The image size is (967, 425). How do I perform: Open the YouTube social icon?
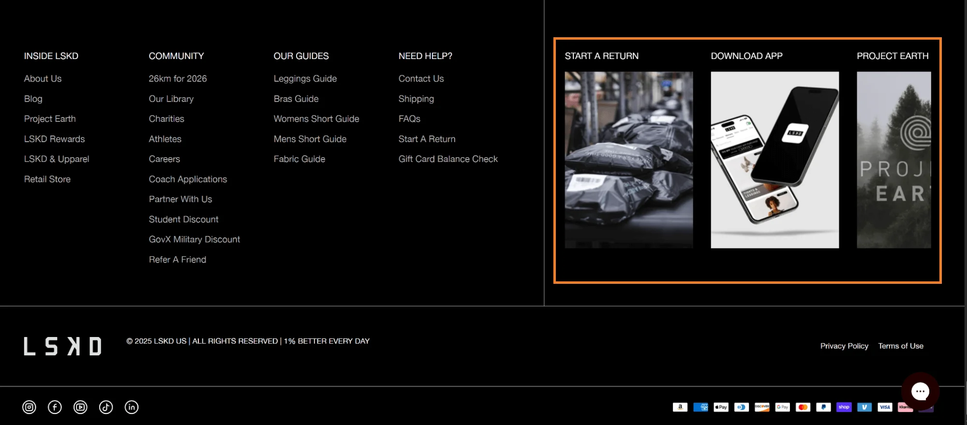click(x=80, y=407)
